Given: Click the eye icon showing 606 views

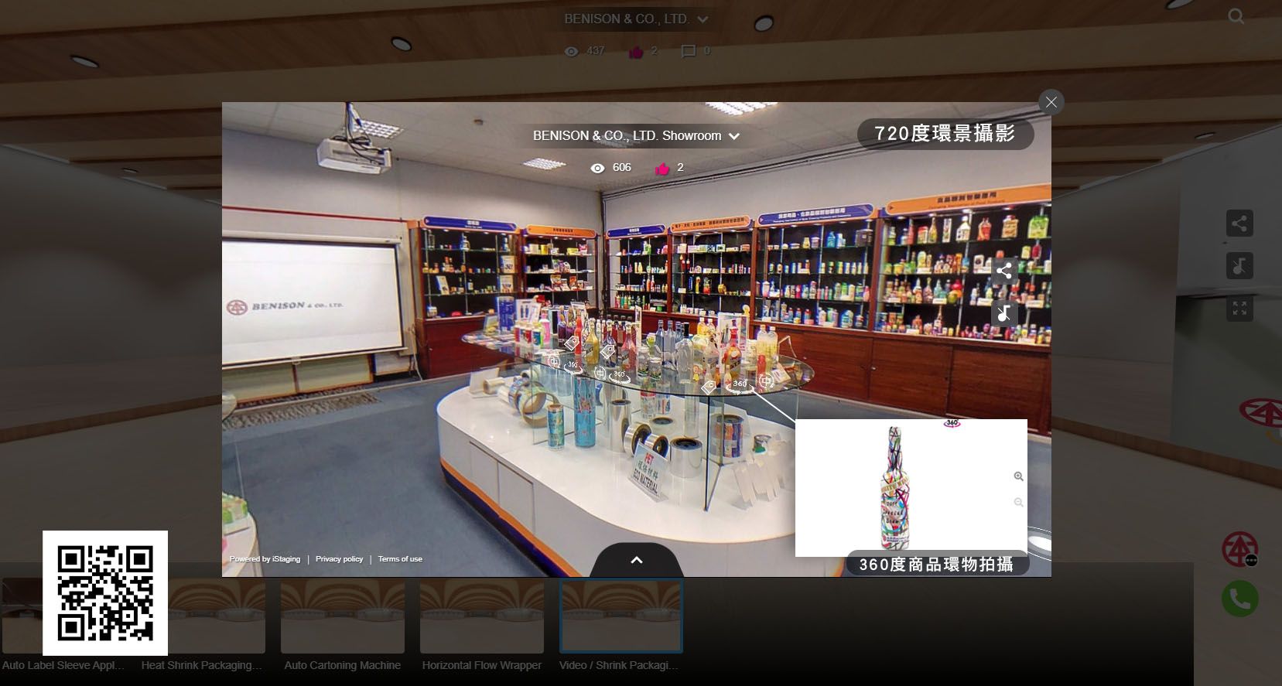Looking at the screenshot, I should [x=597, y=168].
